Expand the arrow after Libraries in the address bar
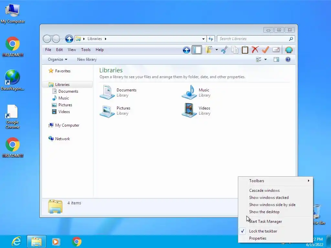 [106, 39]
